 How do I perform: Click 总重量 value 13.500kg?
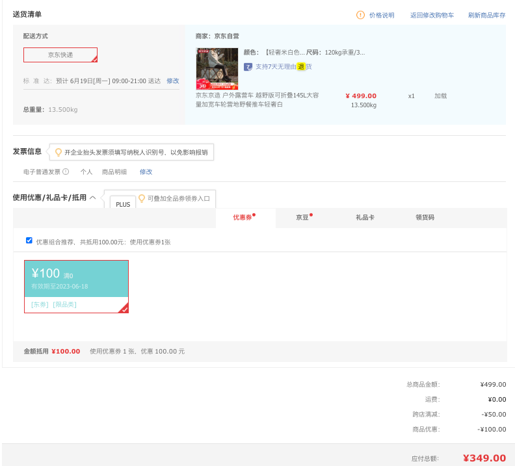tap(63, 110)
